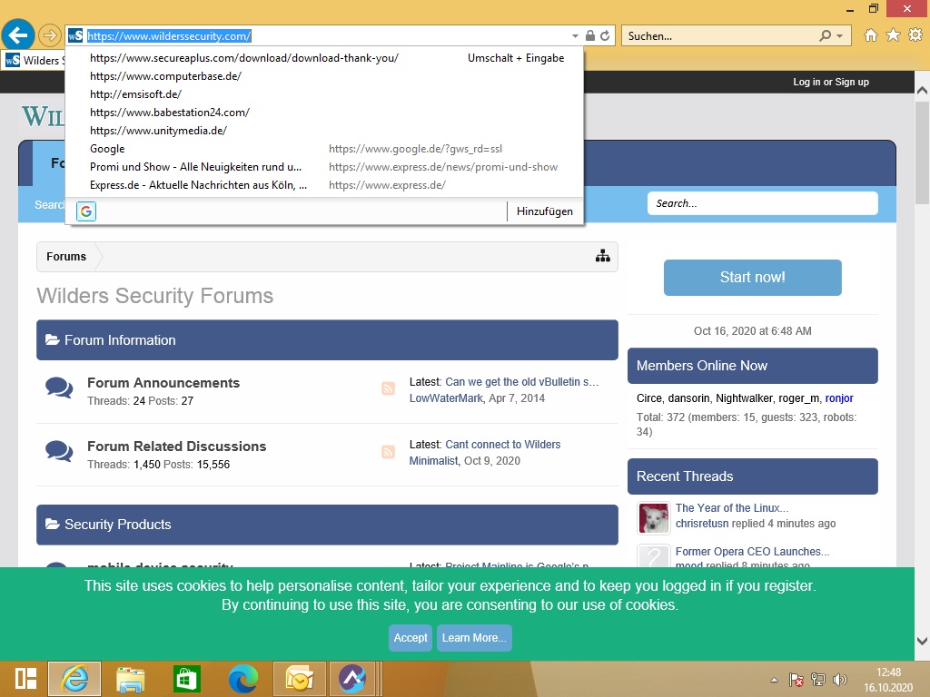Screen dimensions: 930x697
Task: Click the Wilders site favicon in address bar
Action: tap(75, 35)
